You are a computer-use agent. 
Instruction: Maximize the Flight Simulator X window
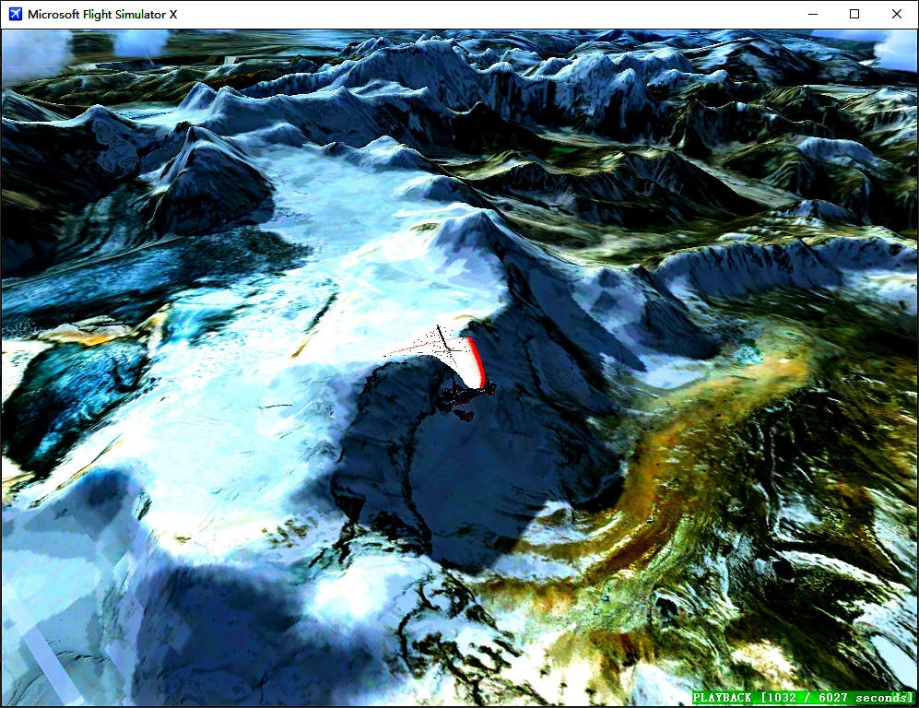point(854,14)
